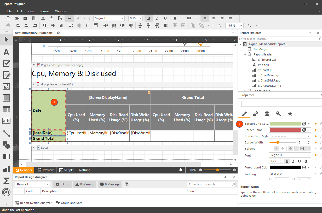Switch to the Scripts tab

click(66, 170)
